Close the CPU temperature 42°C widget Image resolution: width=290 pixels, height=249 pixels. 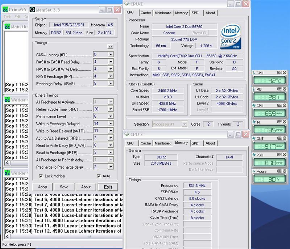click(285, 73)
